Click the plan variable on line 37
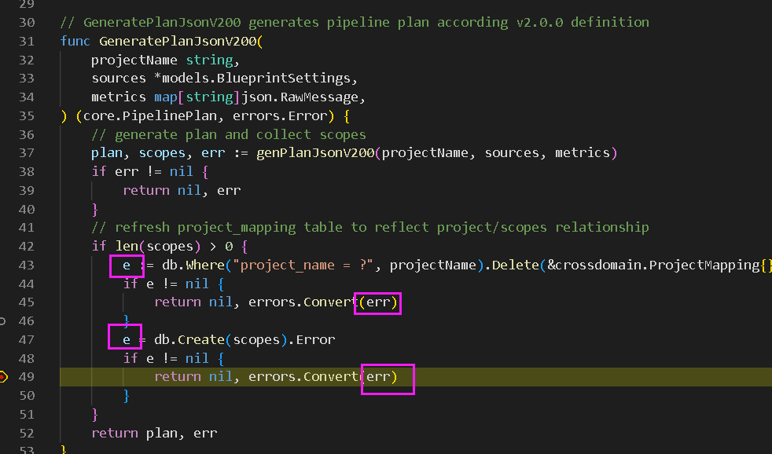The image size is (772, 454). 106,153
